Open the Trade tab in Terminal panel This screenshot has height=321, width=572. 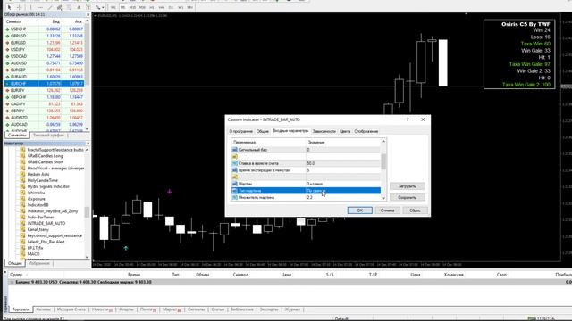[21, 309]
